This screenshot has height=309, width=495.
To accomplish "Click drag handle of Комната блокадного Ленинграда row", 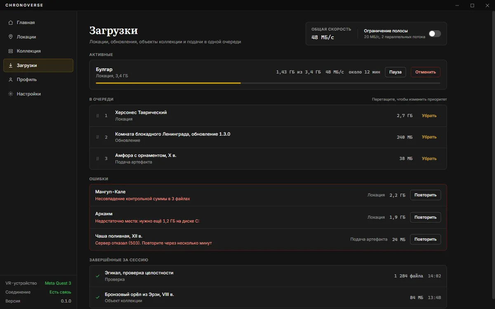I will (x=98, y=137).
